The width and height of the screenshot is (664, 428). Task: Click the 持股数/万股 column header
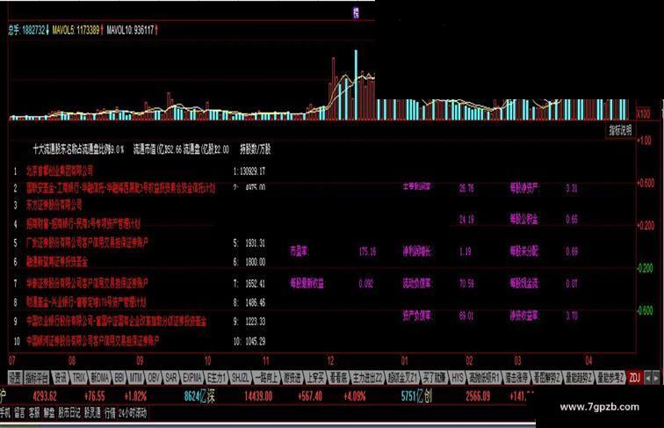coord(256,149)
